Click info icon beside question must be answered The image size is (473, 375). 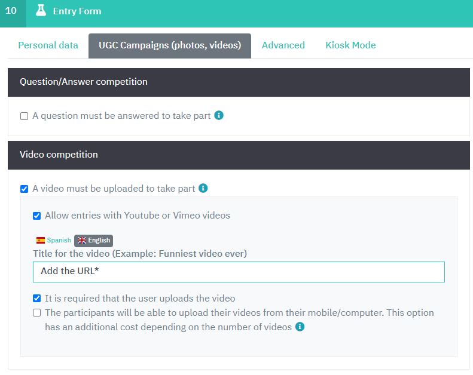[219, 115]
